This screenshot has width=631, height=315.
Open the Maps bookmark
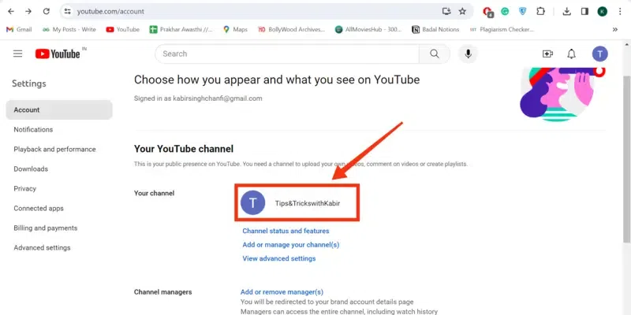(235, 29)
